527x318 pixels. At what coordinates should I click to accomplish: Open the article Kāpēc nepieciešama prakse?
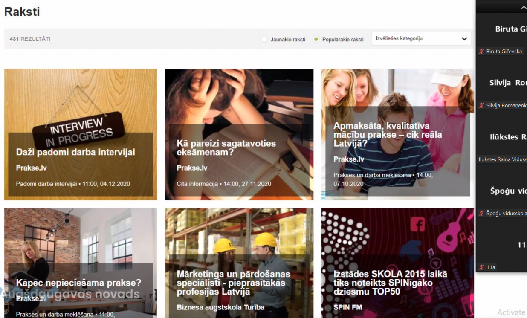coord(78,283)
